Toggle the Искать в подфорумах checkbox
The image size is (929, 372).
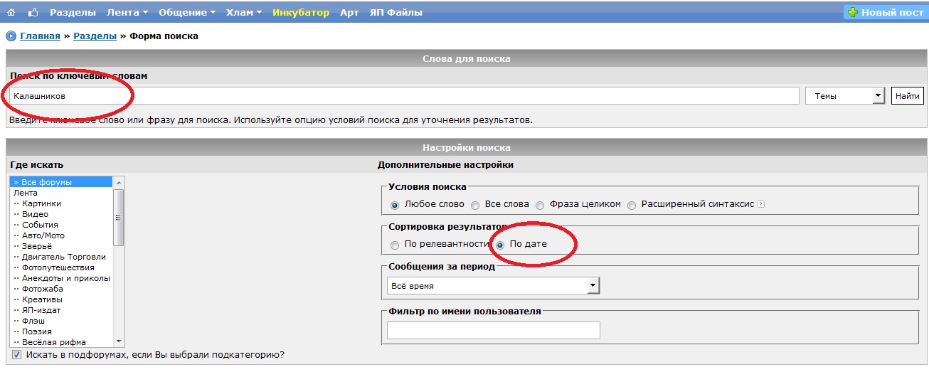coord(16,354)
